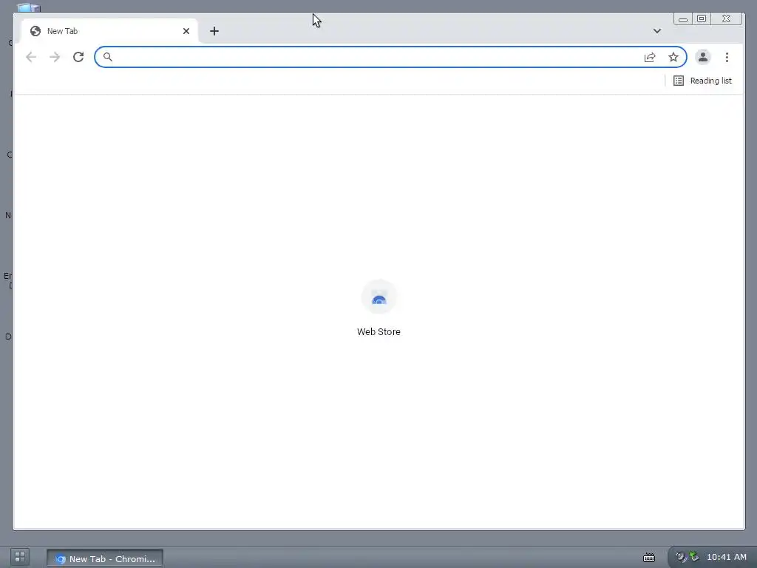
Task: Click the desktop icon behind the window
Action: (x=29, y=7)
